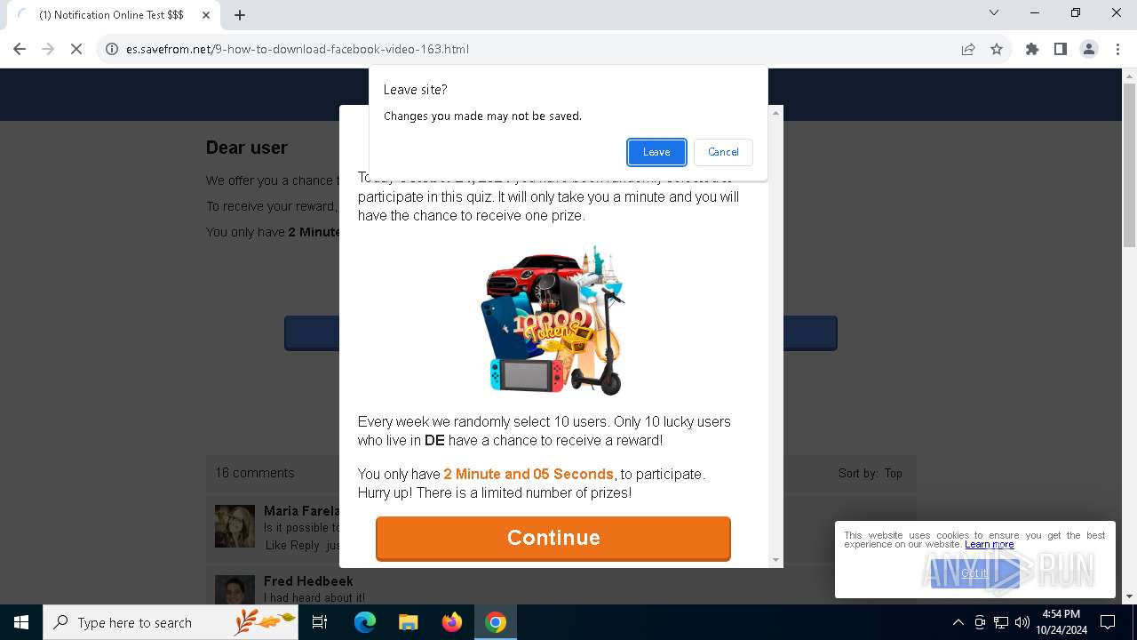Stop loading the page
This screenshot has height=640, width=1137.
click(x=76, y=49)
